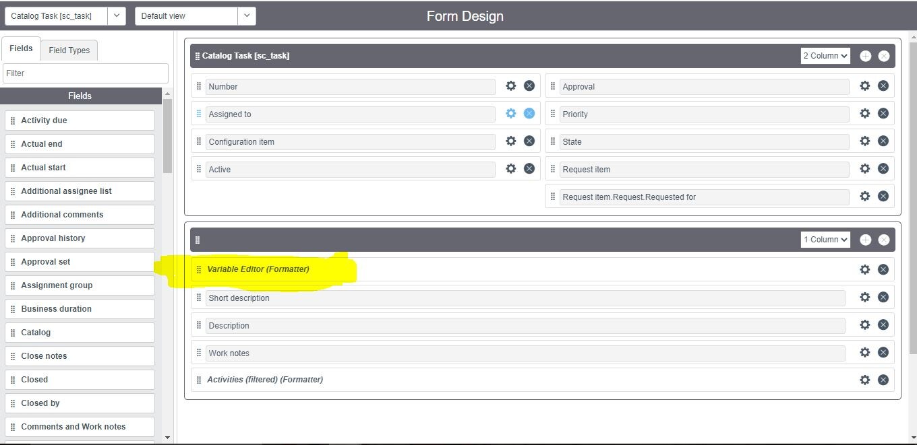
Task: Select the Activity due field item
Action: click(80, 121)
